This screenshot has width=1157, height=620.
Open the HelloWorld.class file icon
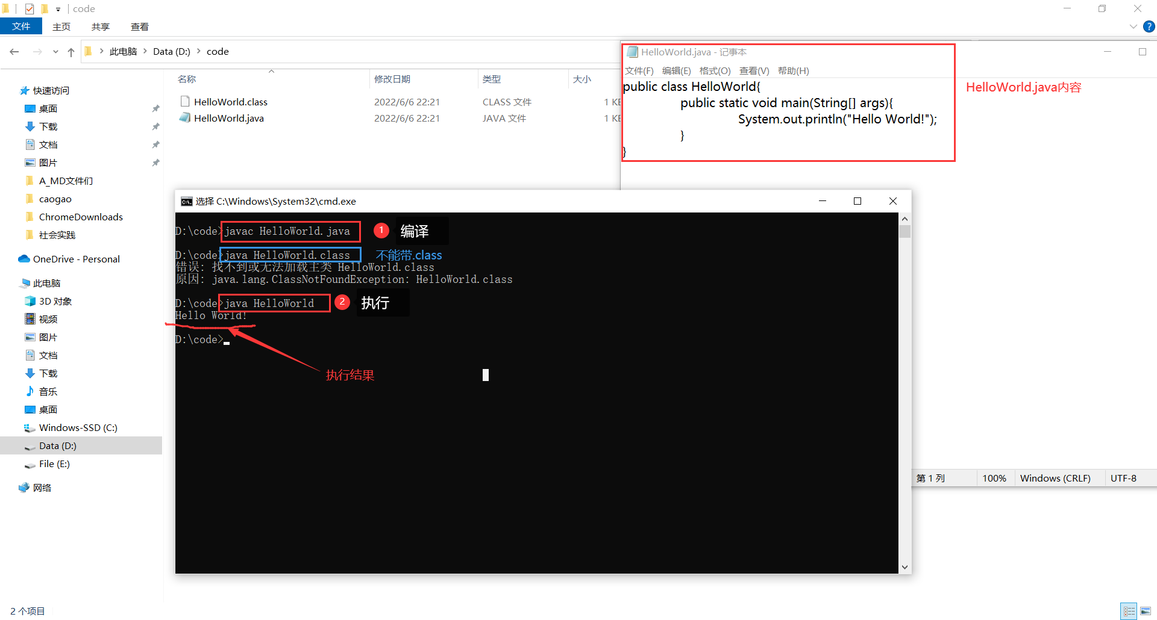185,102
